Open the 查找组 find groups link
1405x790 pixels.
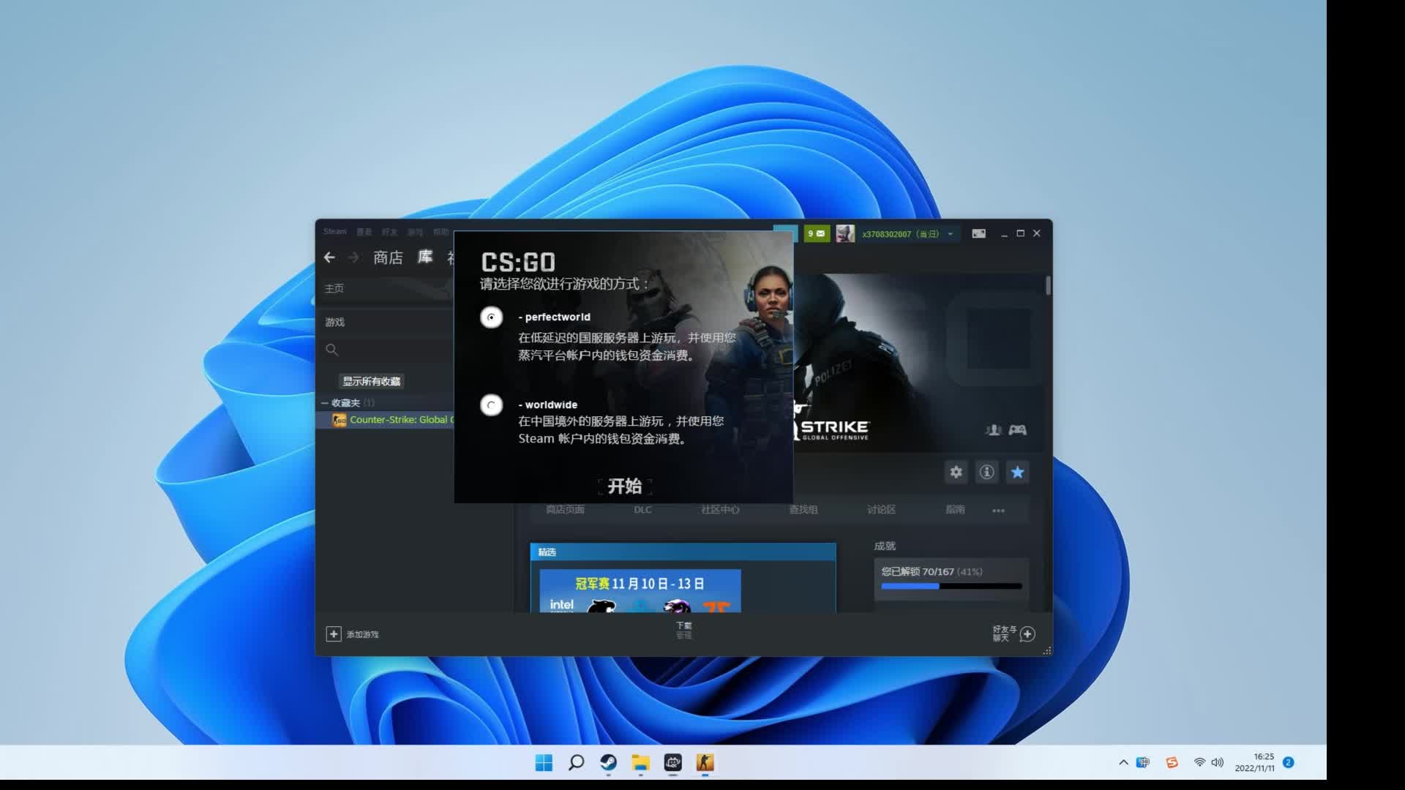[803, 510]
